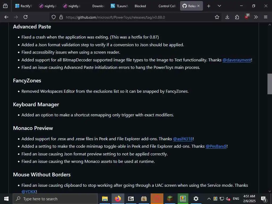Open the Firefox hamburger application menu
This screenshot has height=204, width=272.
pos(266,17)
